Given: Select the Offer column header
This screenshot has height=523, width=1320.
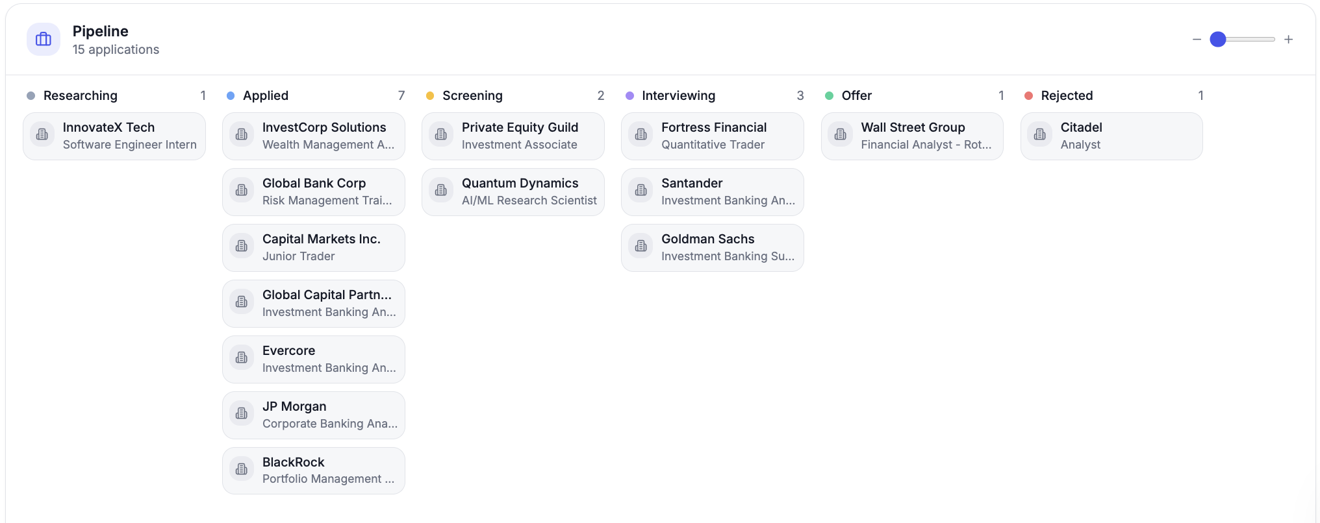Looking at the screenshot, I should coord(857,95).
